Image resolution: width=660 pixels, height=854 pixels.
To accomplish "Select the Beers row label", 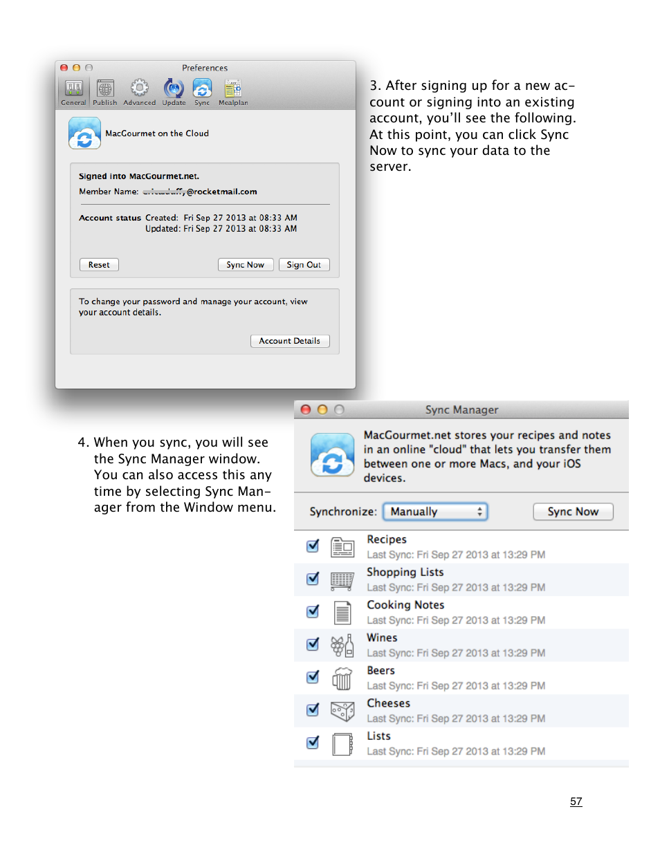I will (381, 671).
